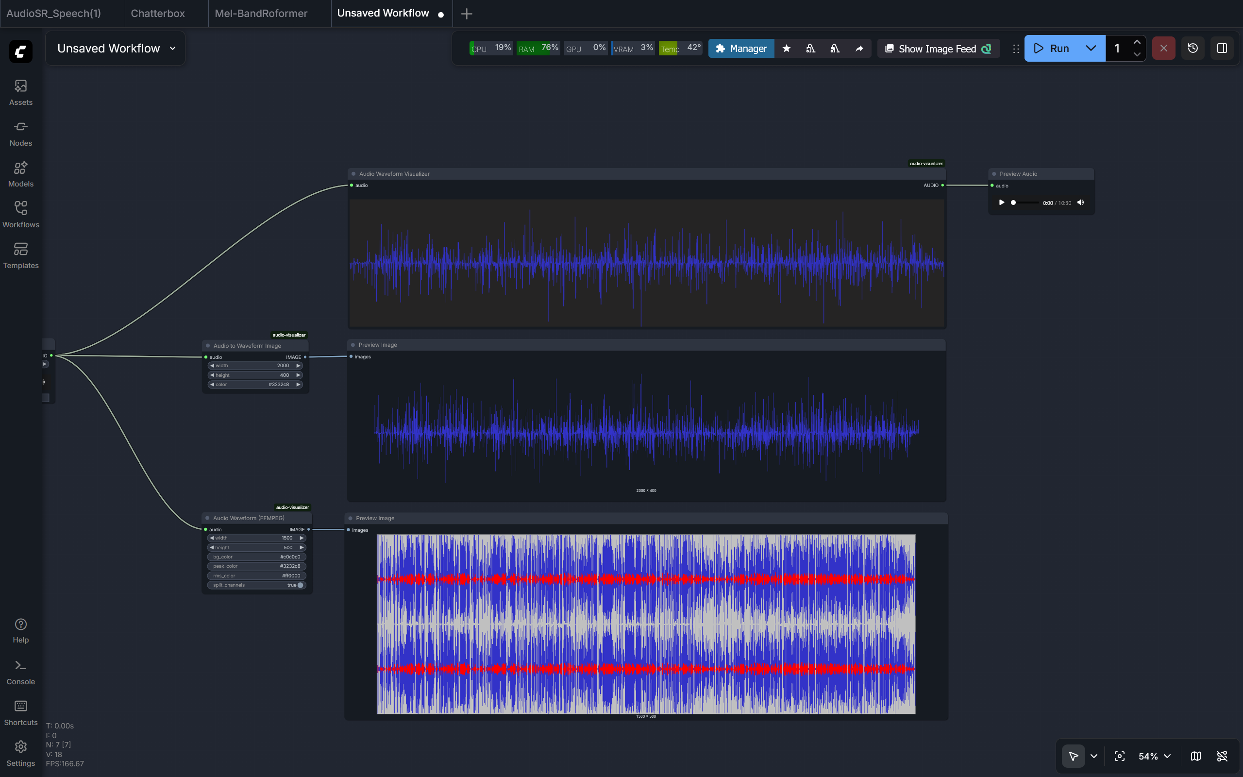
Task: Open the minimap using the map icon
Action: click(1195, 756)
